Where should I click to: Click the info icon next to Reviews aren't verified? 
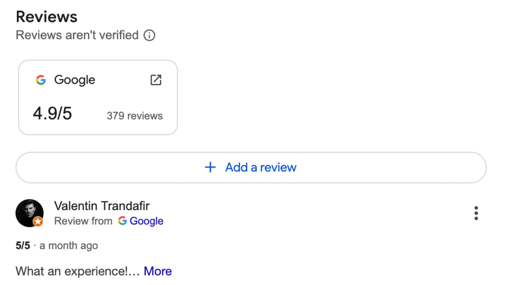point(149,35)
